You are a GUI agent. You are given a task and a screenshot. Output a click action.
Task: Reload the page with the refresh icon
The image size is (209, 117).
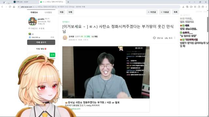(10, 7)
